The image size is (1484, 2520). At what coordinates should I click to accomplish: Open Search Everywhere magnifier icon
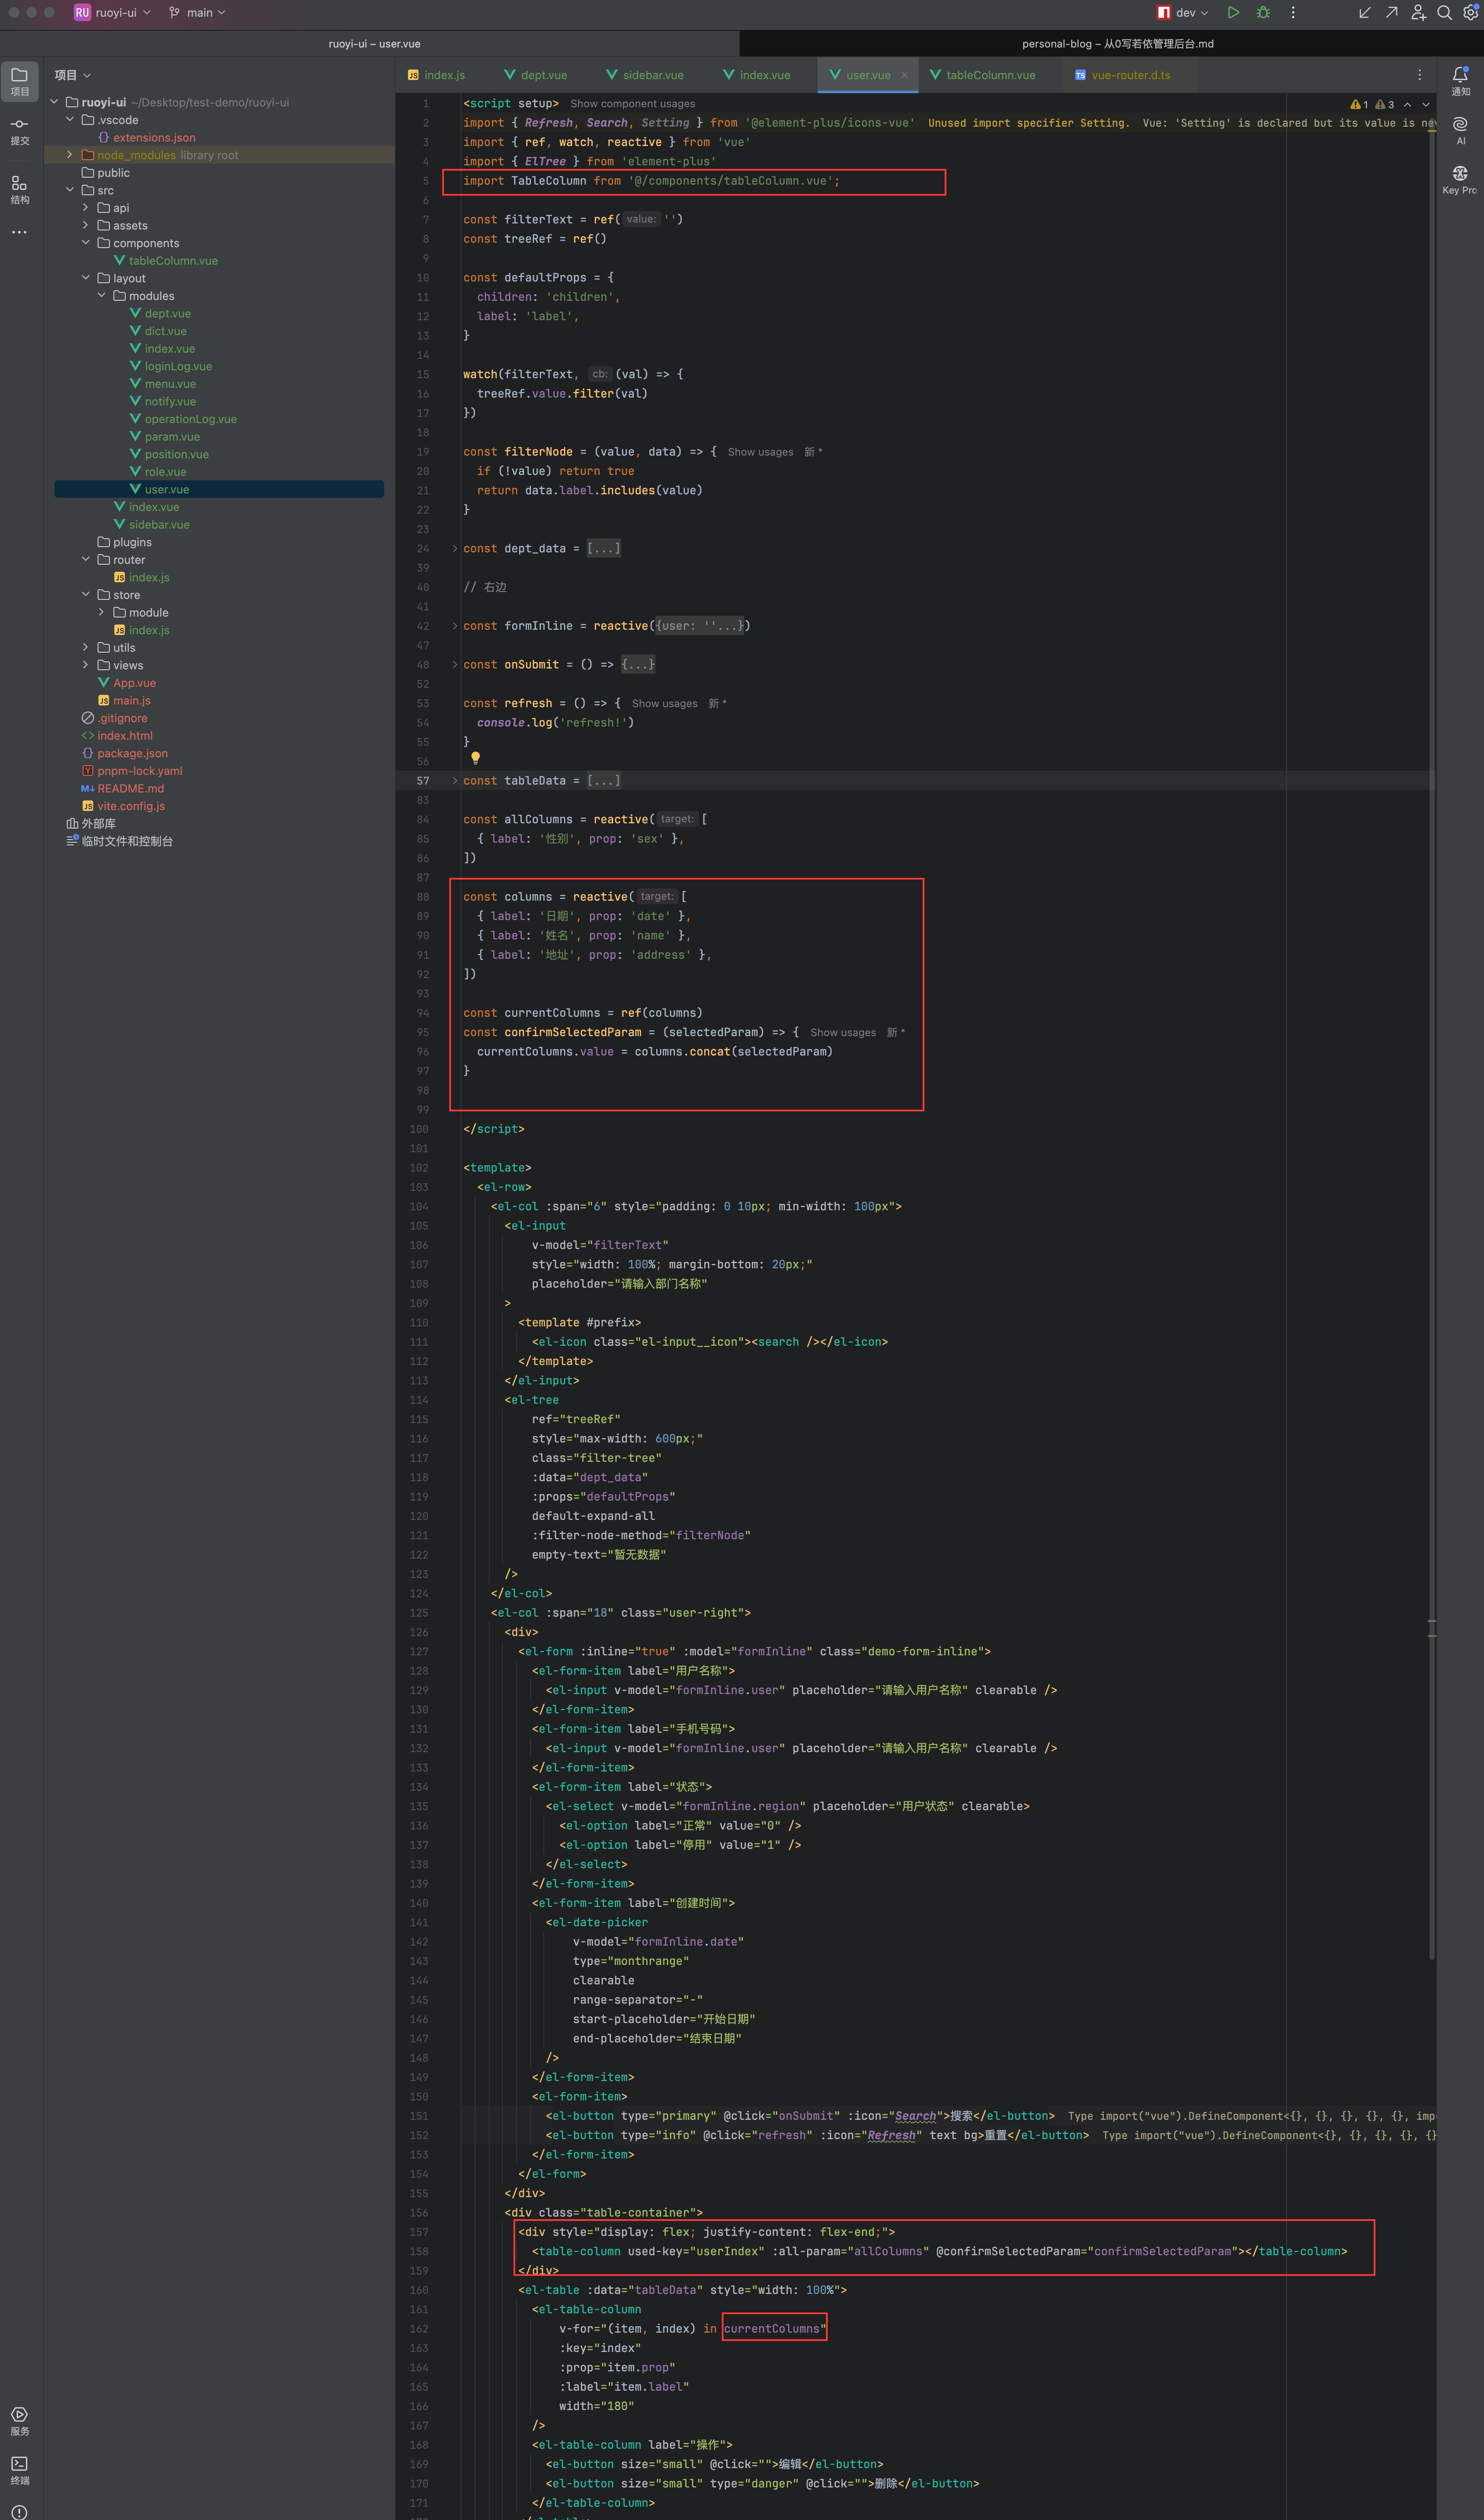(1444, 13)
